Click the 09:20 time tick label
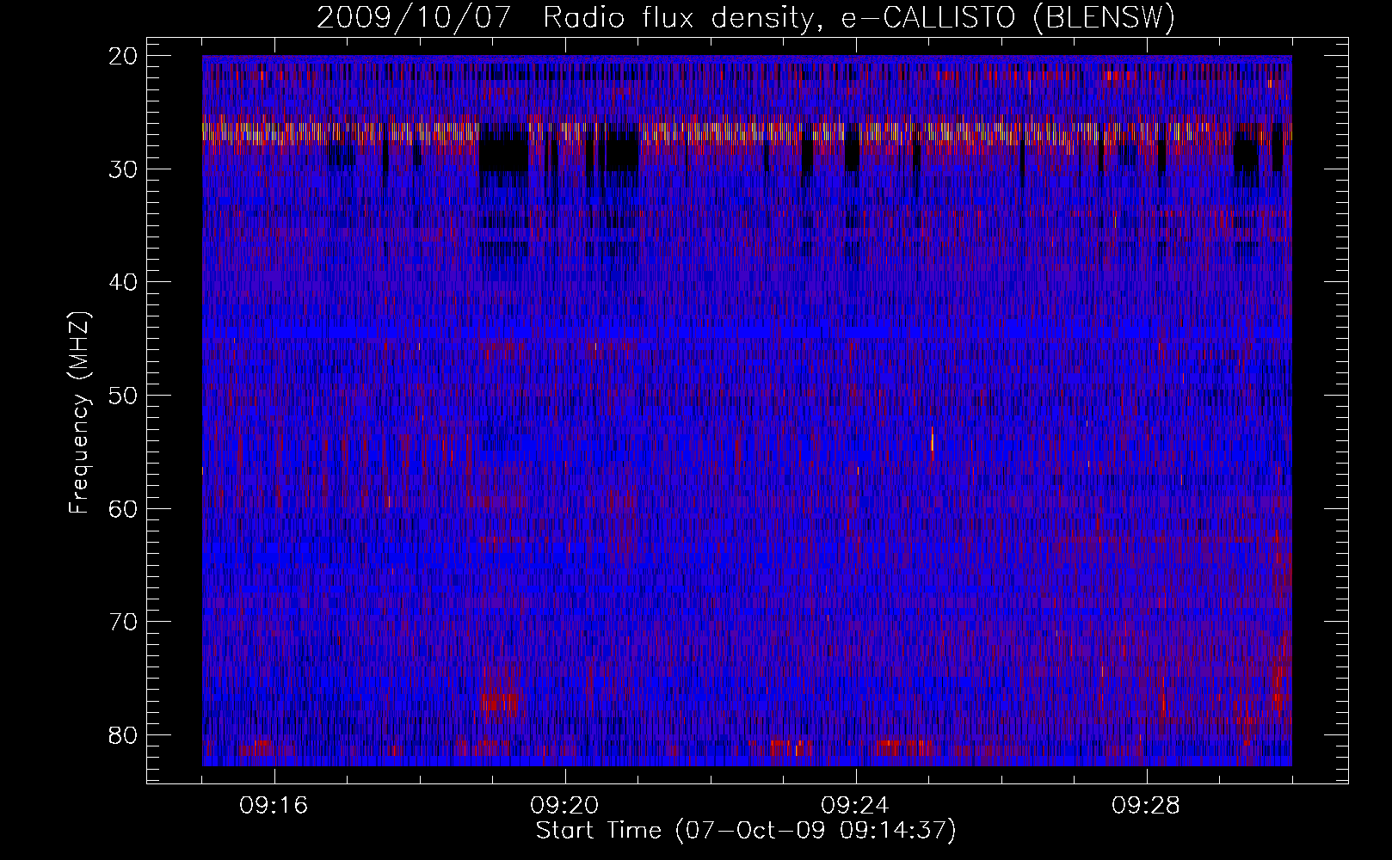The width and height of the screenshot is (1392, 860). pos(564,806)
